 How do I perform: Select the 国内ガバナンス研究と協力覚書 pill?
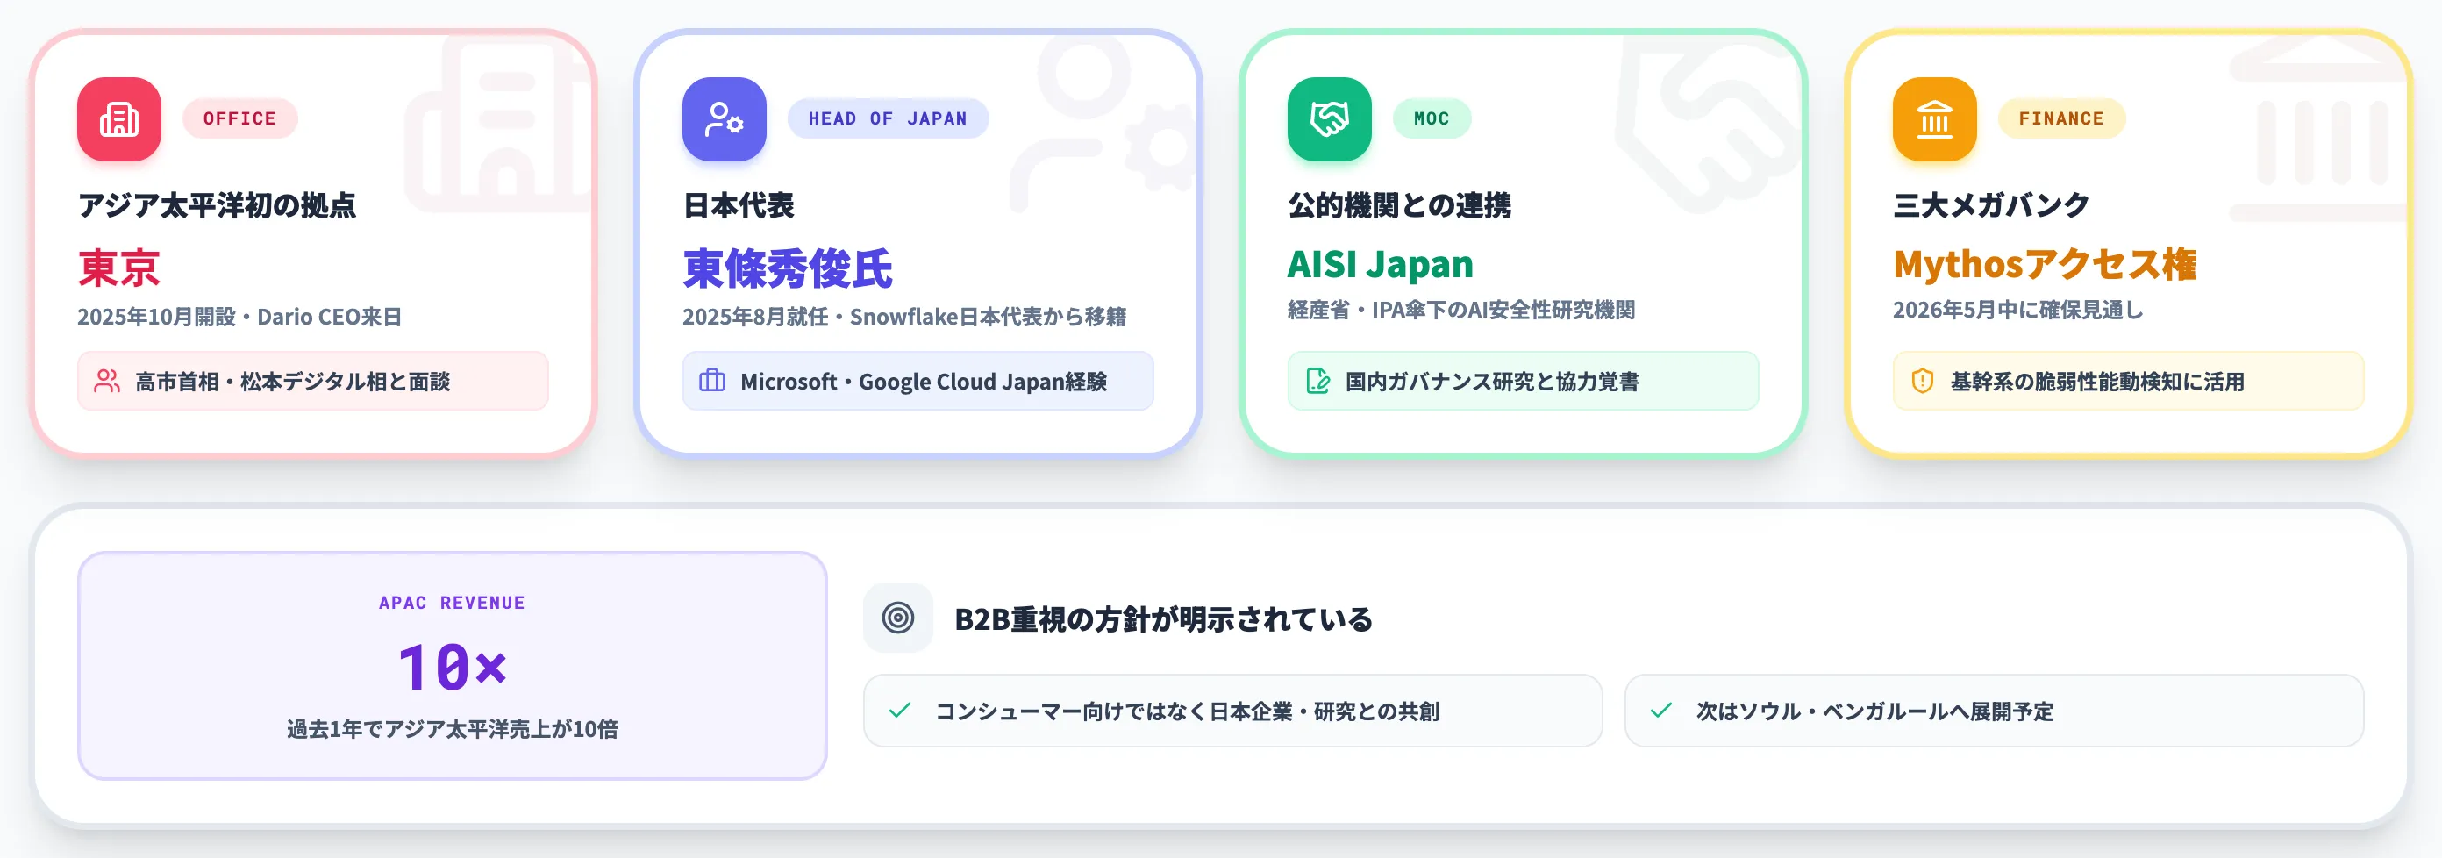click(x=1523, y=381)
